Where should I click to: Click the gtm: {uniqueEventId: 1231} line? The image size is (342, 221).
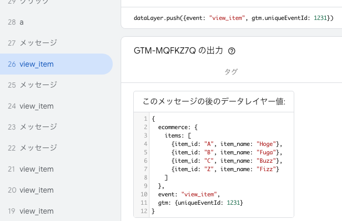200,203
